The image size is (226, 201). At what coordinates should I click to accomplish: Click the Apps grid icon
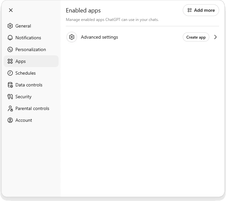point(10,61)
